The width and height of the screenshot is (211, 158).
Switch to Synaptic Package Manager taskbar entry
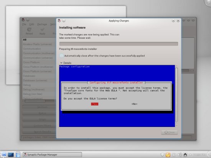click(52, 155)
